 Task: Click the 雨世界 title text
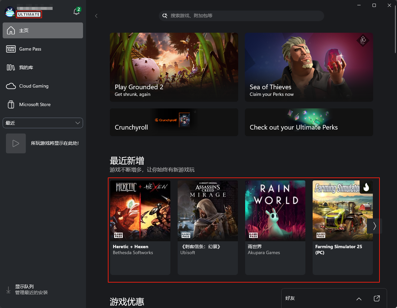pyautogui.click(x=255, y=247)
